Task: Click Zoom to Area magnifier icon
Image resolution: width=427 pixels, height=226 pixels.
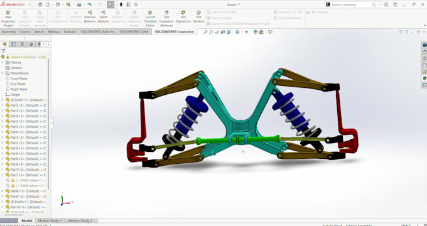Action: coord(211,32)
